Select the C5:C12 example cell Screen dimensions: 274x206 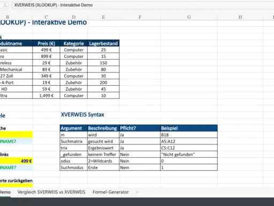(189, 148)
